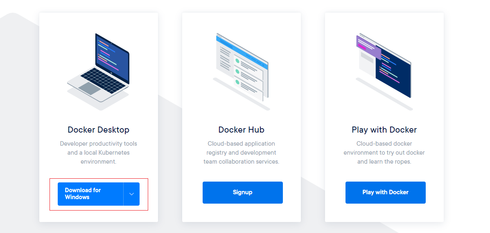Click the laptop's grey trackpad in the illustration
Screen dimensions: 490x233
90,89
